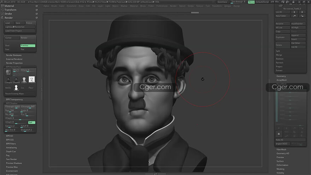Click the Render Booleans option
Viewport: 311px width, 175px height.
point(14,55)
